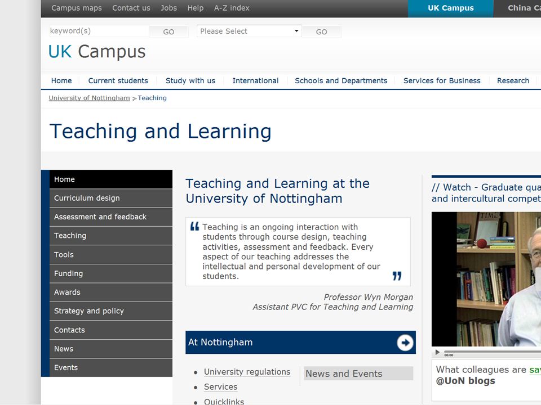Viewport: 541px width, 405px height.
Task: Click the keyword(s) search field
Action: [99, 31]
